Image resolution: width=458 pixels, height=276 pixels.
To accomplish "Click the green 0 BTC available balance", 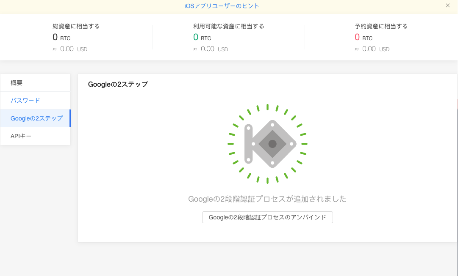I will (x=202, y=37).
